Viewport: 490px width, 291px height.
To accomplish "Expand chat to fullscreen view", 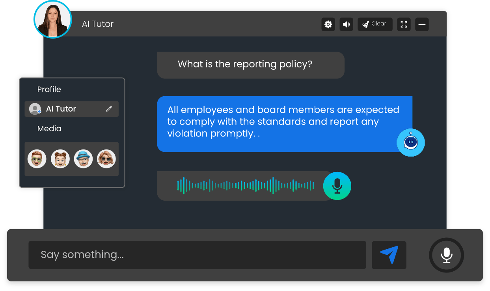I will 404,24.
